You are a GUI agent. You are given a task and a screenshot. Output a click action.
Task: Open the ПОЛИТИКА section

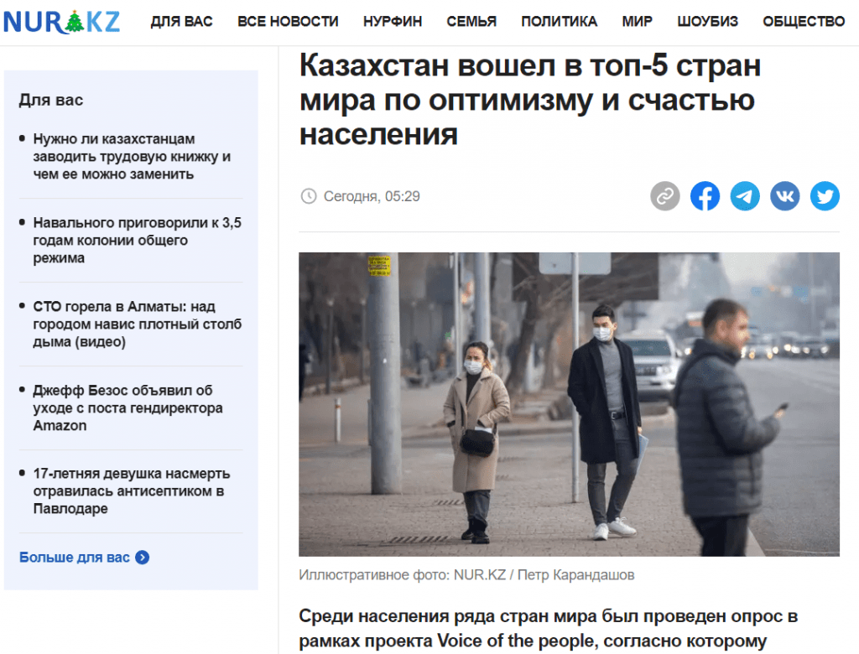[x=559, y=21]
